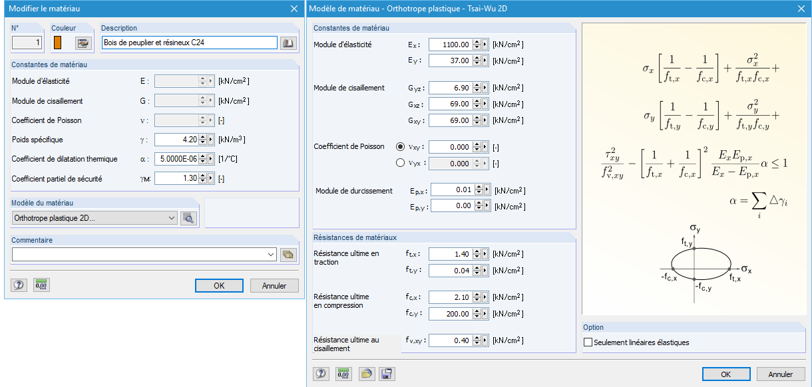Viewport: 812px width, 387px height.
Task: Click OK in Modifier le matériau dialog
Action: [x=219, y=285]
